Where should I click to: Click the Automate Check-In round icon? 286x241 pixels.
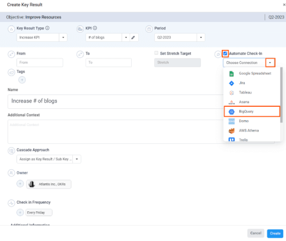pyautogui.click(x=218, y=54)
